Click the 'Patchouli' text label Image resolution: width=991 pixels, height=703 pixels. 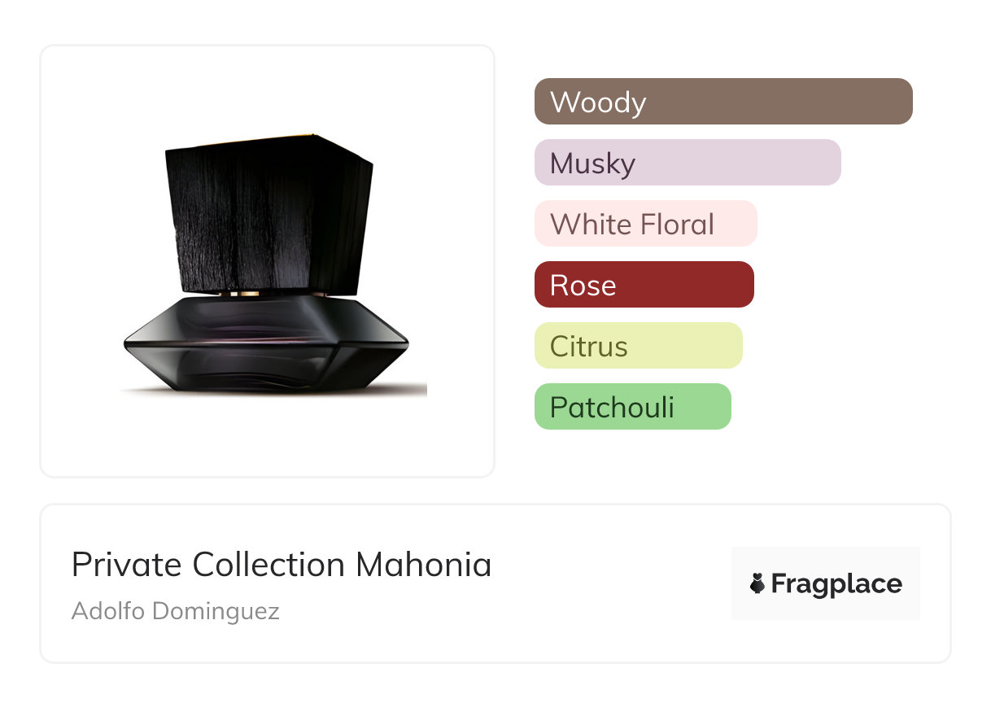(612, 407)
